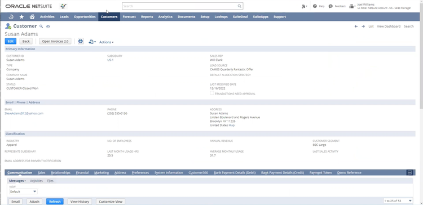Viewport: 423px width, 205px height.
Task: Switch to the Address subtab
Action: click(x=120, y=173)
